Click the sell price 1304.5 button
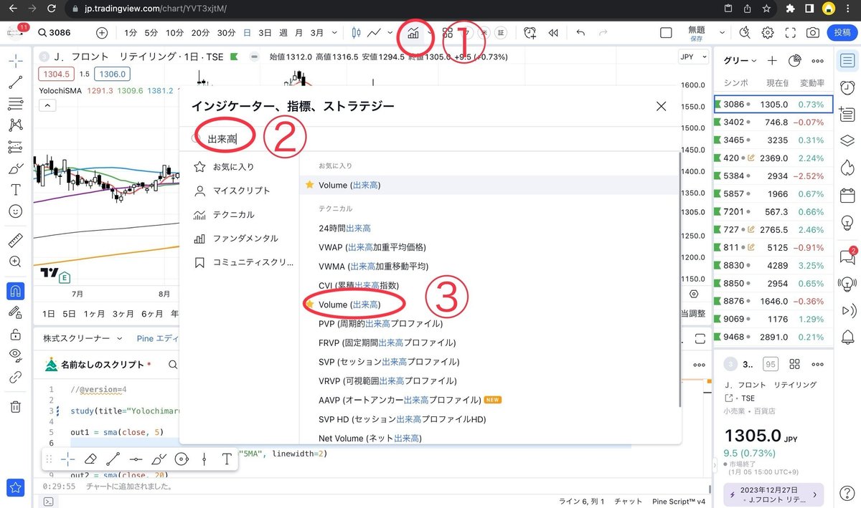 pos(57,74)
